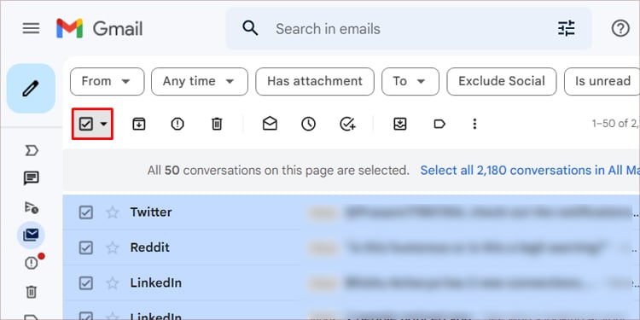Apply the Exclude Social filter chip

(502, 81)
